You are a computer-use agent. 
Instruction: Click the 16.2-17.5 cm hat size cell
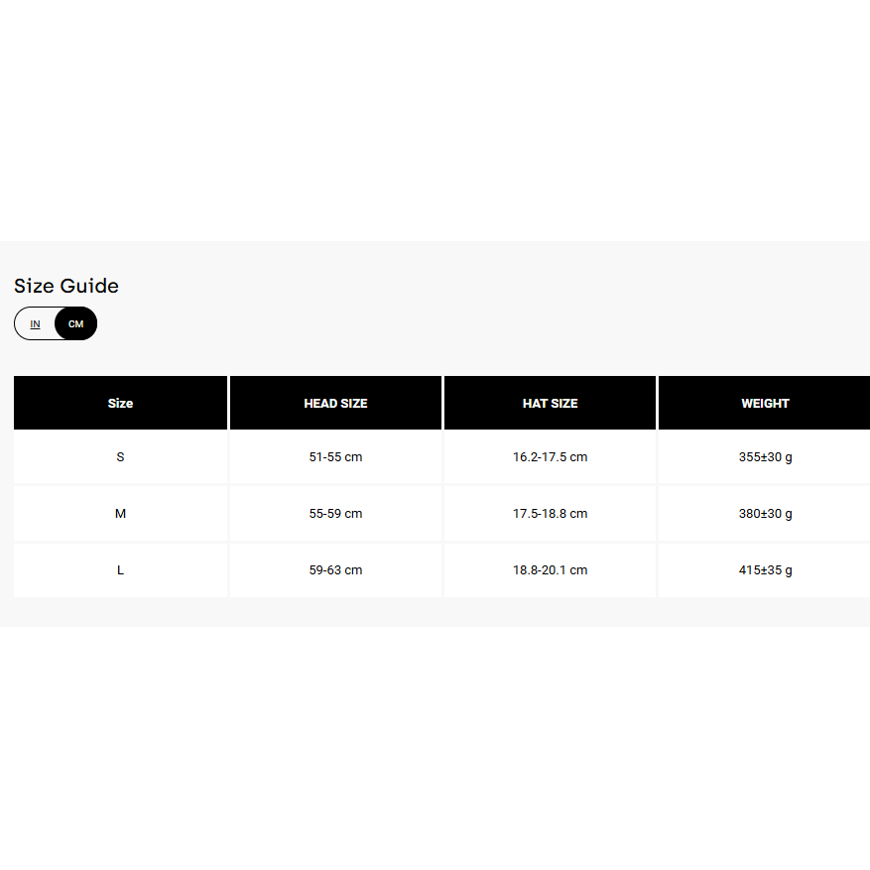pos(550,457)
